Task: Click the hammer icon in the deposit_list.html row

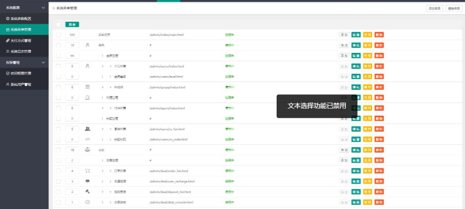Action: click(87, 192)
